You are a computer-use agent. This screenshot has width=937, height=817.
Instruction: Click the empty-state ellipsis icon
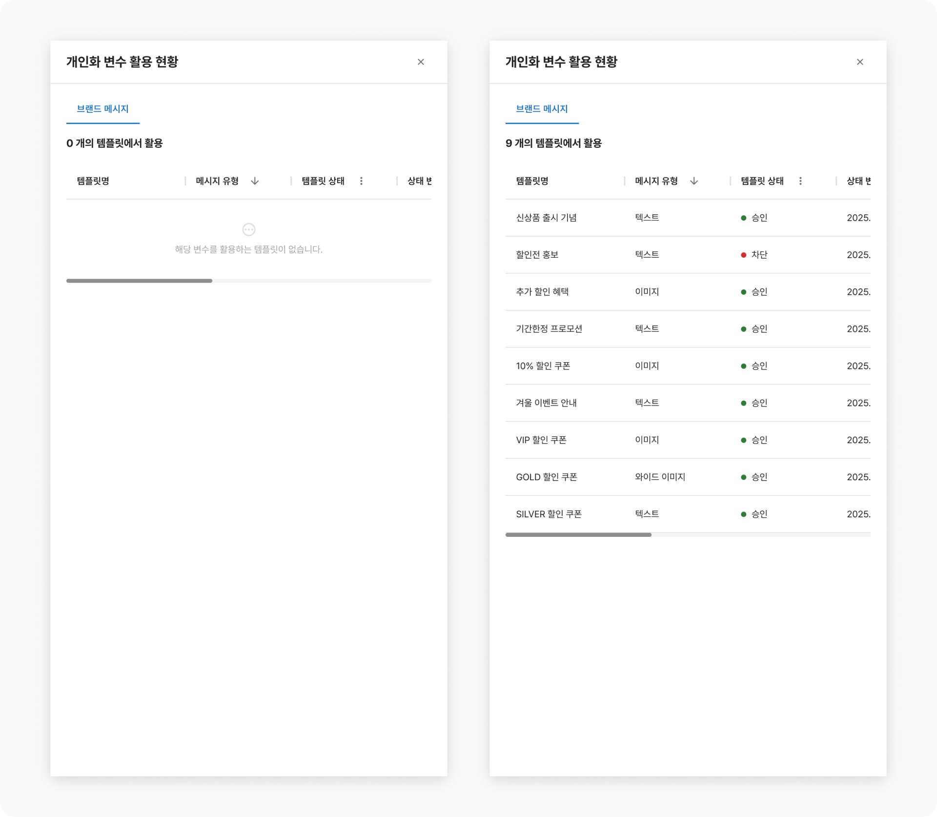[x=249, y=229]
